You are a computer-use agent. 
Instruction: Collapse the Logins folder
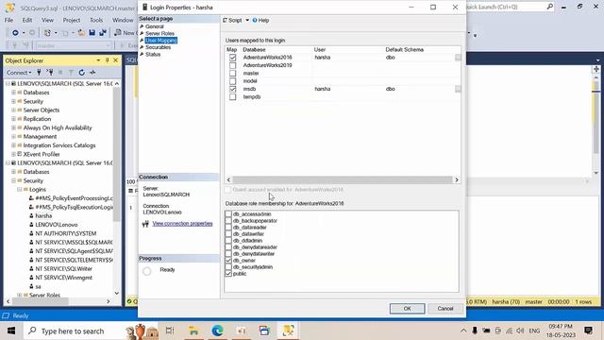tap(19, 190)
